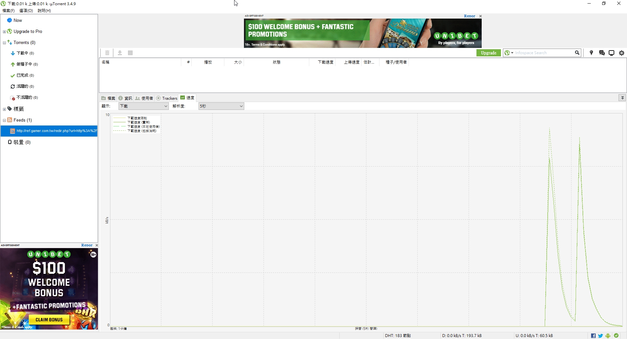Image resolution: width=627 pixels, height=339 pixels.
Task: Select the Now item in sidebar
Action: 18,20
